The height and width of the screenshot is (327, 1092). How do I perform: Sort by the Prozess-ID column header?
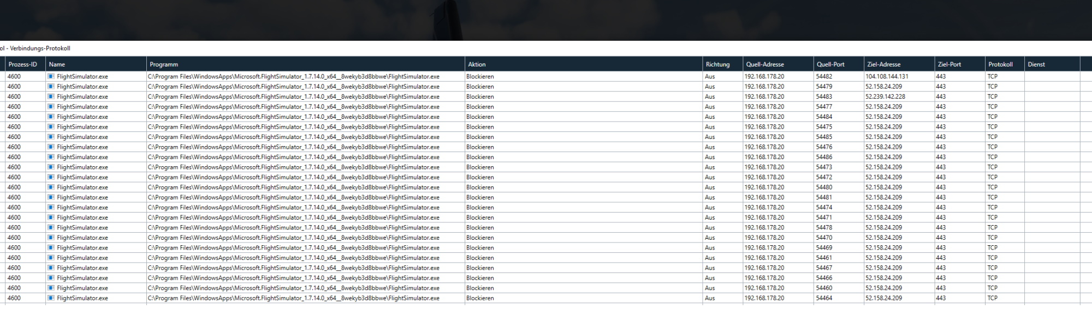(25, 64)
